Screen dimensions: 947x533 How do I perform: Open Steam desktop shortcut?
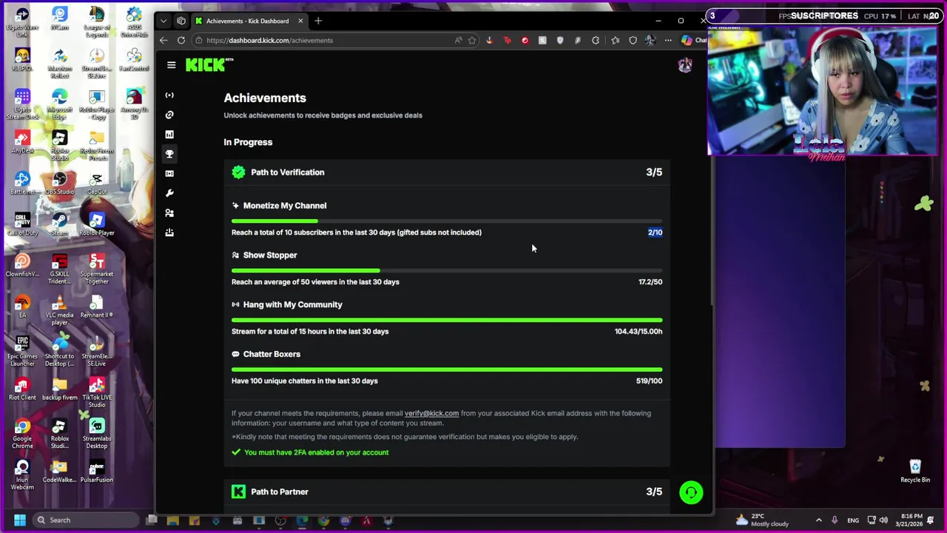(x=60, y=223)
